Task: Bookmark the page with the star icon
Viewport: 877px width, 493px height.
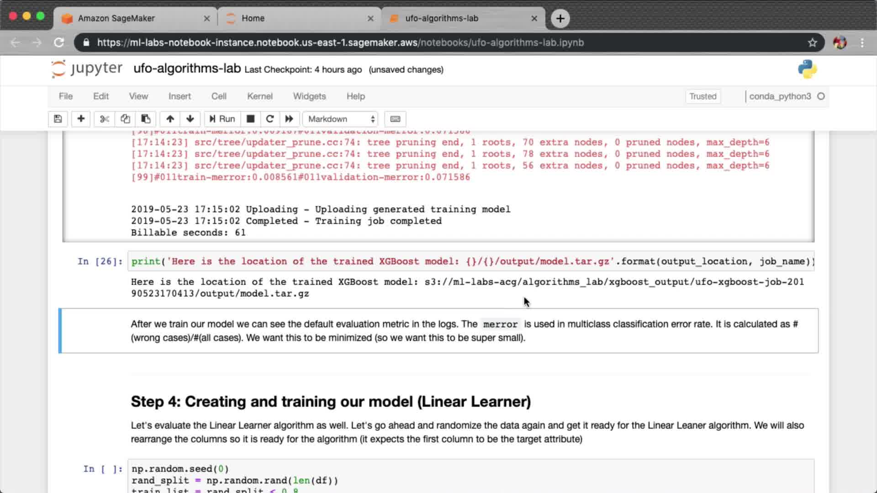Action: pyautogui.click(x=812, y=42)
